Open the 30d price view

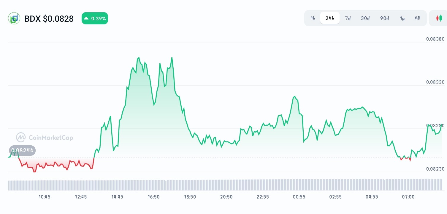[365, 18]
